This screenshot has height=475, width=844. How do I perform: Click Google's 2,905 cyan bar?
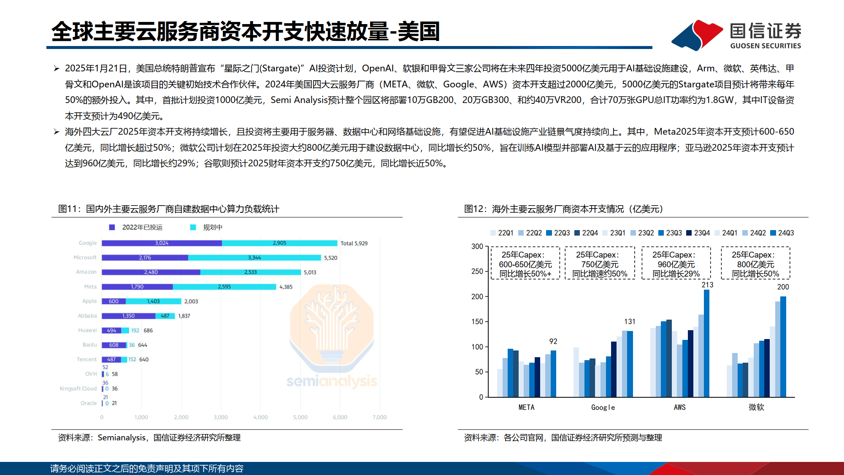279,243
